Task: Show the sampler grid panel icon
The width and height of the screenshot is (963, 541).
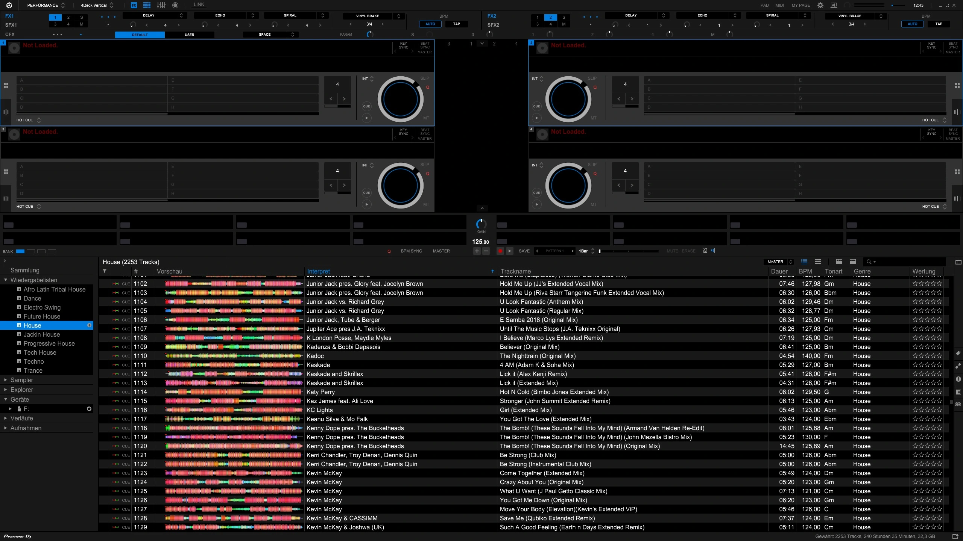Action: click(147, 5)
